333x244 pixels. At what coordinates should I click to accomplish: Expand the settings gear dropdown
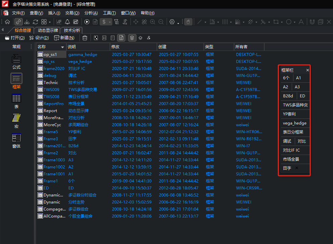pos(178,22)
